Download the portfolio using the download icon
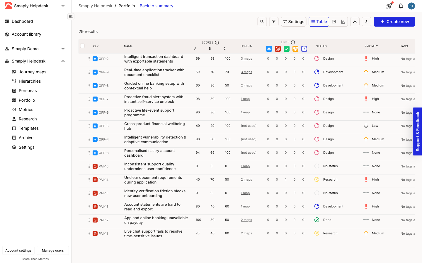 point(355,22)
